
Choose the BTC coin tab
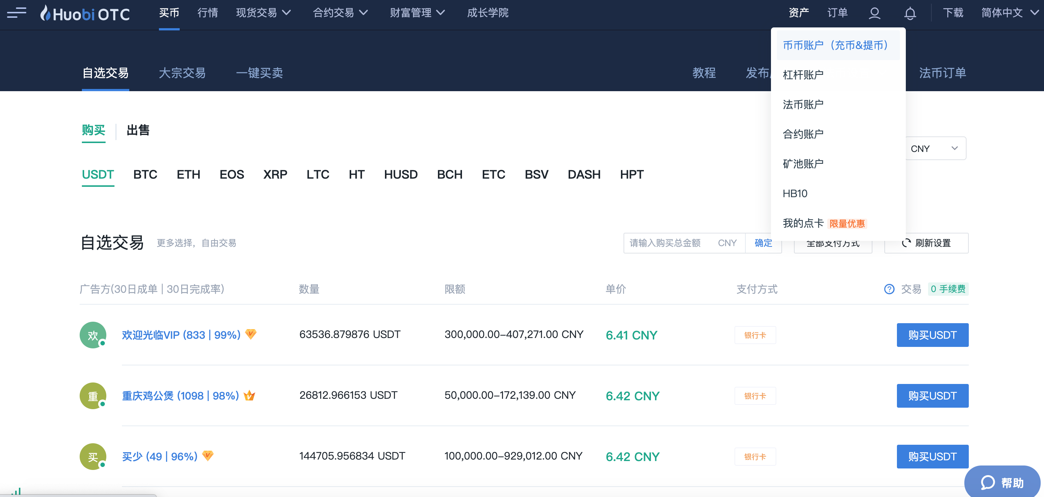[x=145, y=175]
